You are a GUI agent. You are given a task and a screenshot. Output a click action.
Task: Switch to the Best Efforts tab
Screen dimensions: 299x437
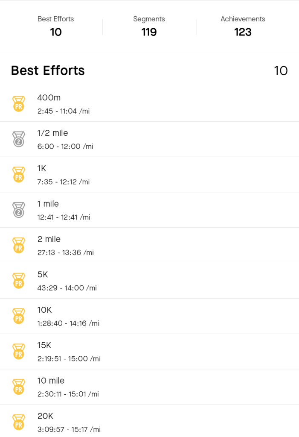[55, 26]
